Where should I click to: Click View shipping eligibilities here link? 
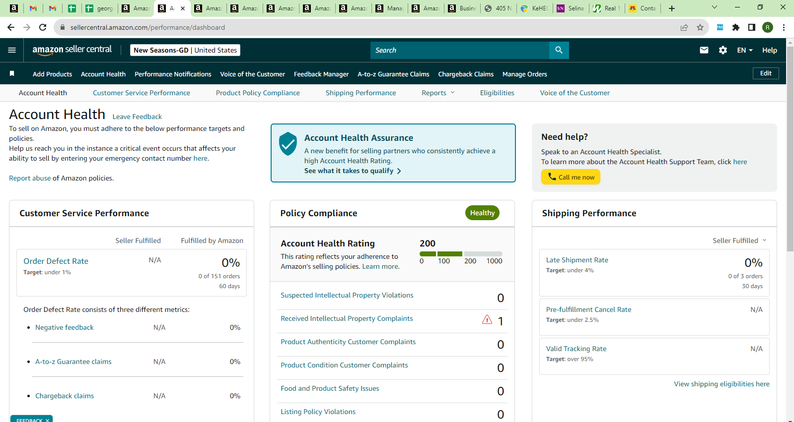coord(722,384)
